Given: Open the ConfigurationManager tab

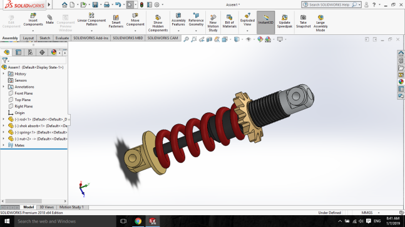Looking at the screenshot, I should (30, 52).
